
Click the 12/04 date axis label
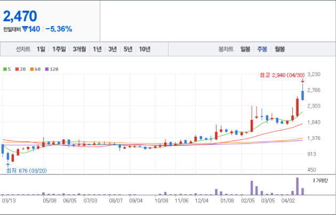click(202, 201)
